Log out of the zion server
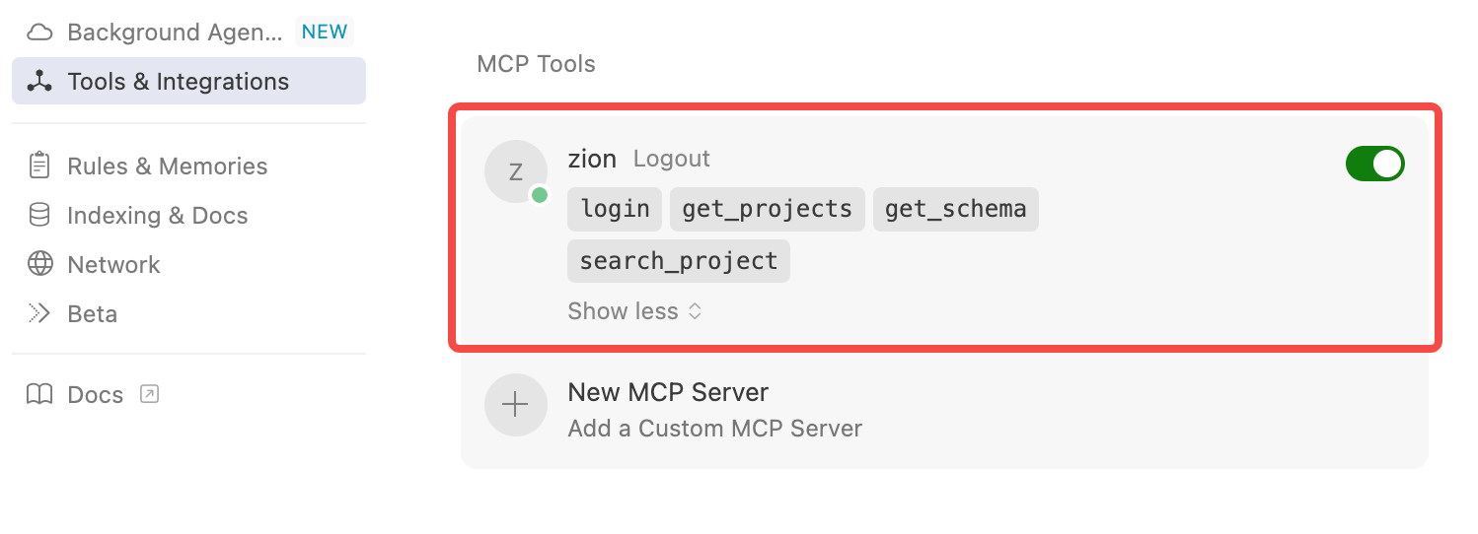The width and height of the screenshot is (1478, 534). point(672,159)
